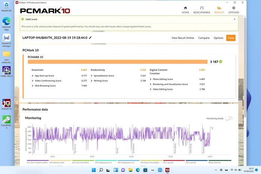Viewport: 261px width, 174px height.
Task: Select Battery level legend item
Action: pos(220,162)
